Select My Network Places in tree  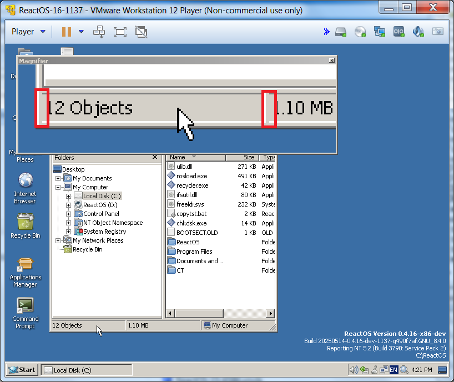98,240
